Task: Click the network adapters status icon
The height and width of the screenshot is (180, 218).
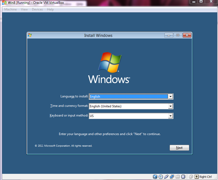Action: click(172, 177)
